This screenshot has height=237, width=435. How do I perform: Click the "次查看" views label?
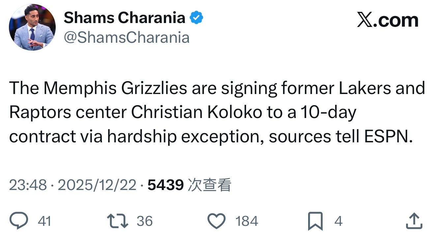pos(209,185)
